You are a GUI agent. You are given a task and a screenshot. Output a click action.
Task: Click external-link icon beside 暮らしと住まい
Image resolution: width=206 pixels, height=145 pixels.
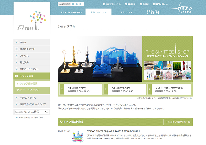[x=154, y=4]
